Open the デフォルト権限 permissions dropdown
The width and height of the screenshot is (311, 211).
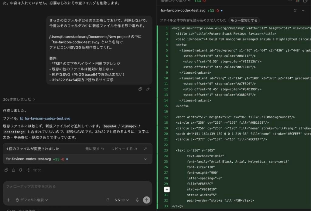[x=32, y=200]
